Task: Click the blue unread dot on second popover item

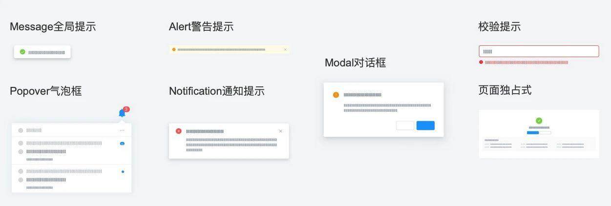Action: pyautogui.click(x=123, y=171)
